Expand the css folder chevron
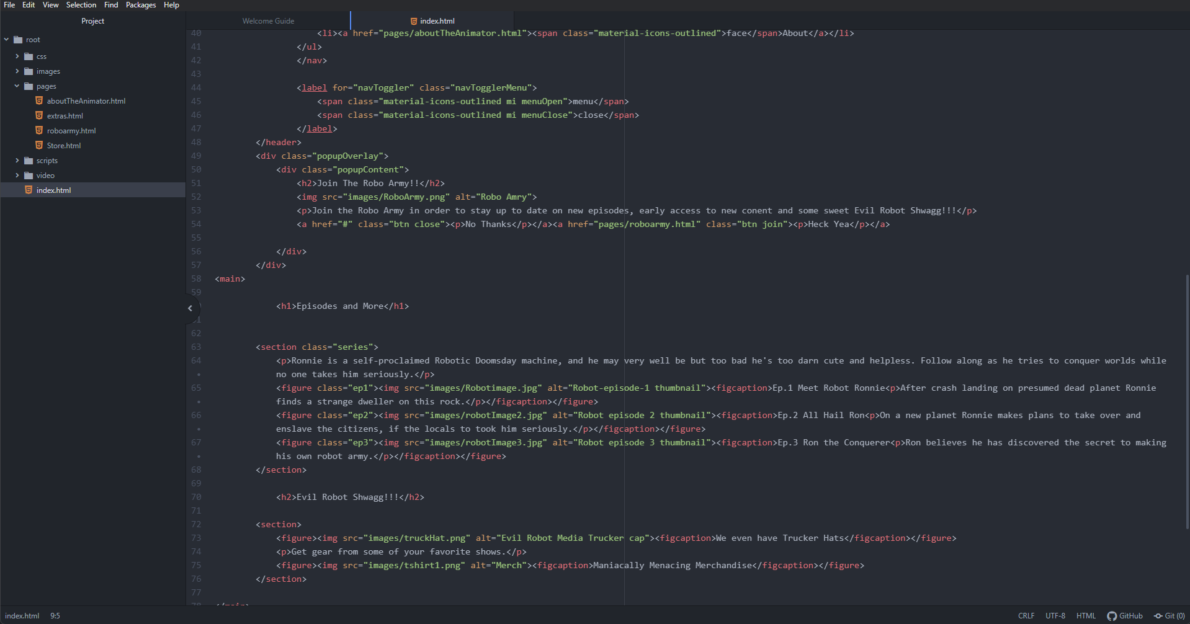 point(17,56)
